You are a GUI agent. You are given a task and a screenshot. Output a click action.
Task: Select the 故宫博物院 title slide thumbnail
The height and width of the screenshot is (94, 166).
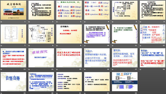click(x=13, y=10)
